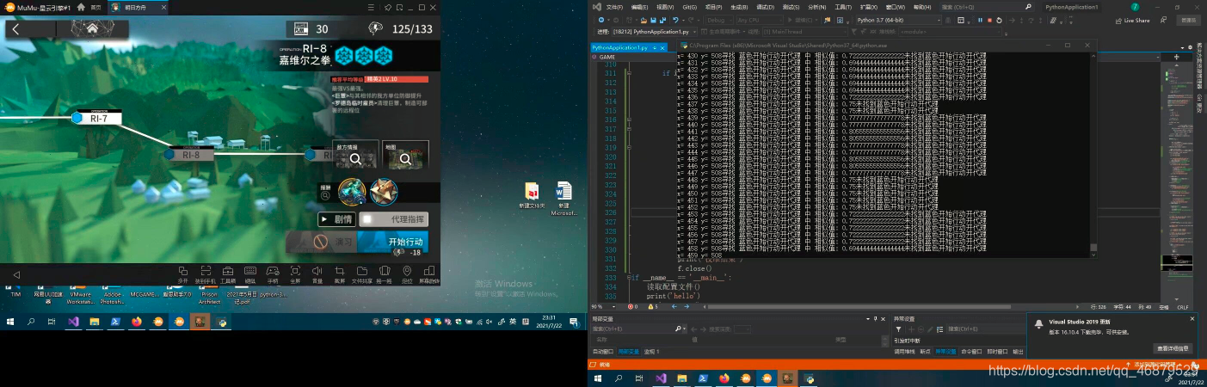Go back with the game's left arrow
Image resolution: width=1207 pixels, height=387 pixels.
[16, 28]
